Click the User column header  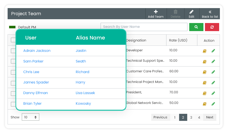click(31, 38)
